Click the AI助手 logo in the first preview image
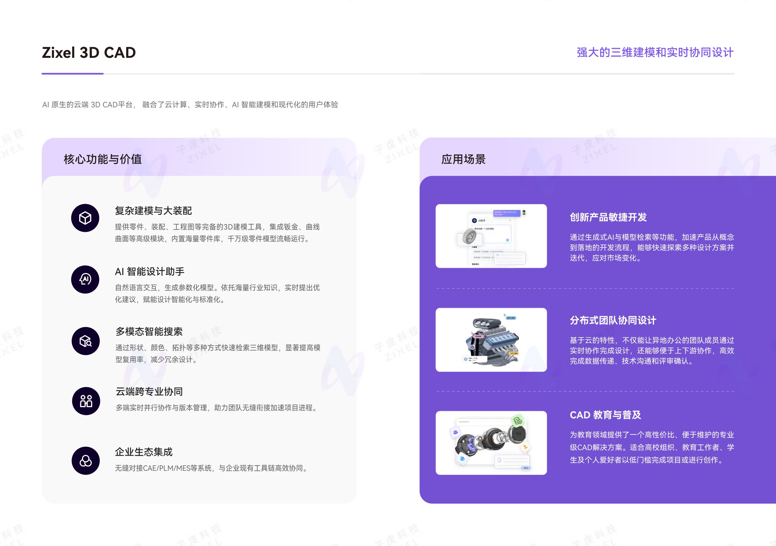The image size is (776, 546). [x=474, y=221]
